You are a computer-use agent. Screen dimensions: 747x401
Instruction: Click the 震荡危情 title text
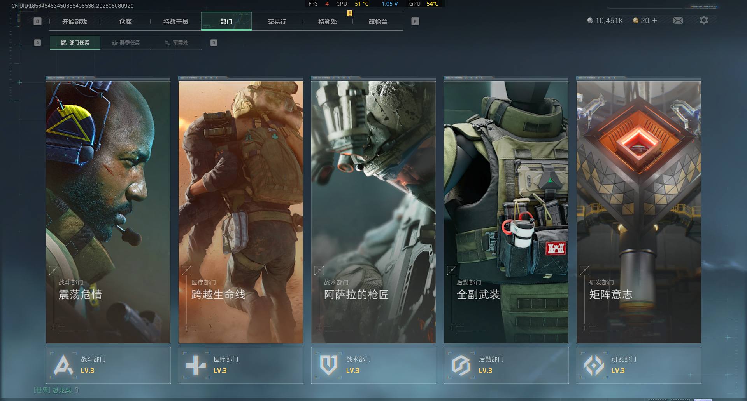click(x=80, y=295)
